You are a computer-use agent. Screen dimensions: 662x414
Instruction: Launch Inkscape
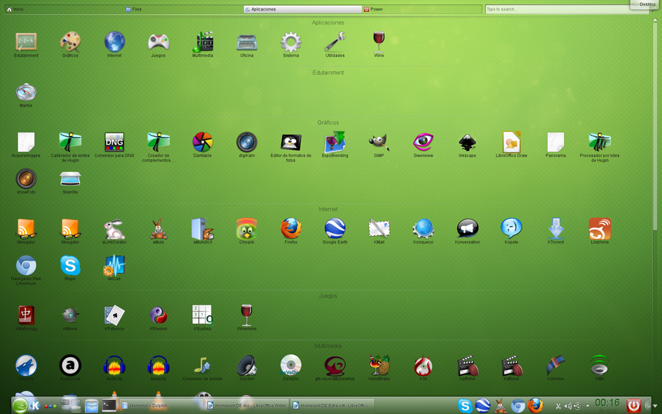[467, 145]
